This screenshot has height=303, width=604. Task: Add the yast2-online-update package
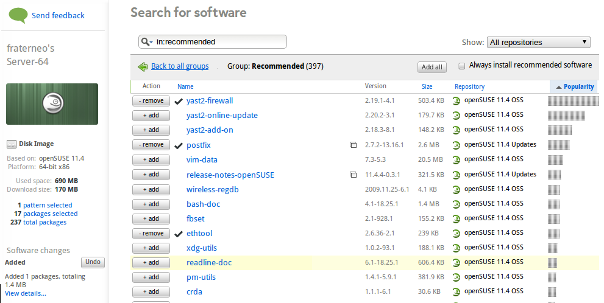151,116
